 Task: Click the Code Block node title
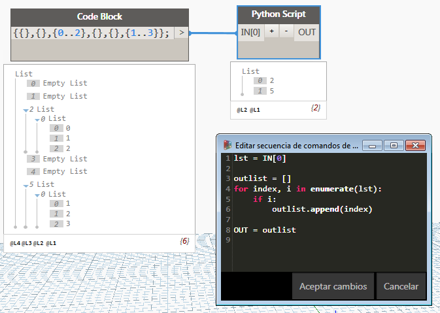click(99, 16)
